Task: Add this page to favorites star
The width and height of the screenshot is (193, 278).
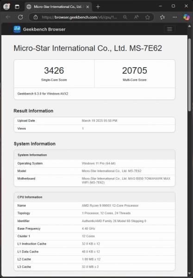Action: tap(147, 17)
